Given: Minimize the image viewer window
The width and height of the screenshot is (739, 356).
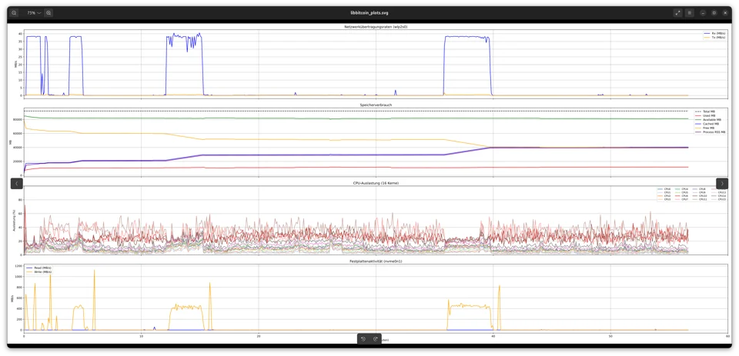Looking at the screenshot, I should (703, 13).
